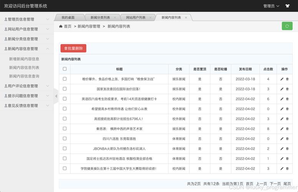298x192 pixels.
Task: Edit the 高招提前批高职计划招生6796人 row
Action: tap(282, 119)
